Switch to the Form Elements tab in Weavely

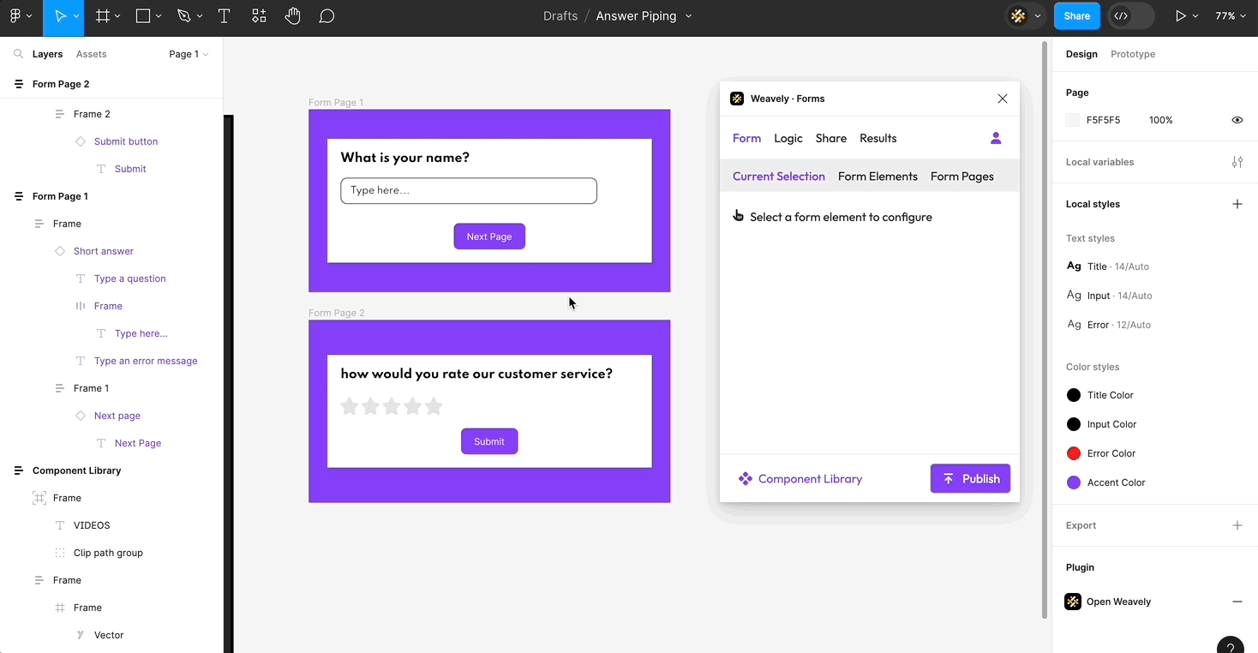[878, 176]
